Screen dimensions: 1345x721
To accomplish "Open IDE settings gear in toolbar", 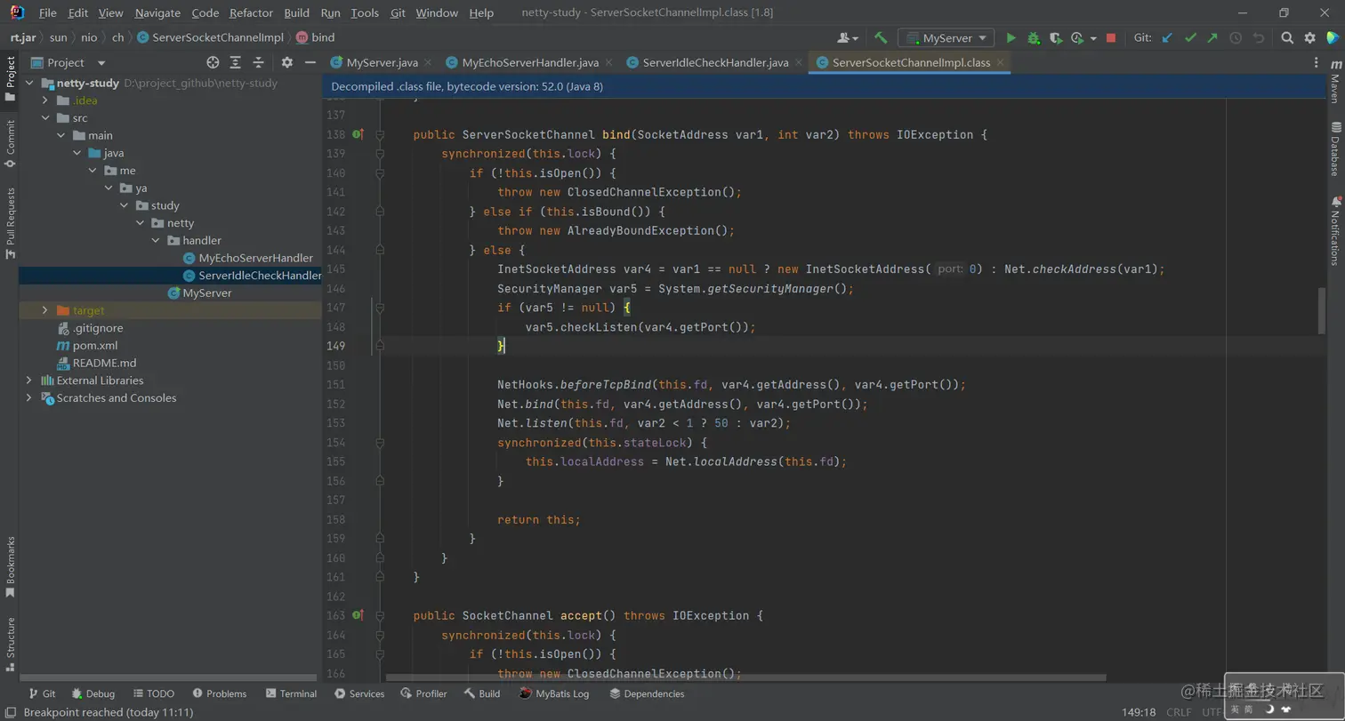I will pos(1309,38).
